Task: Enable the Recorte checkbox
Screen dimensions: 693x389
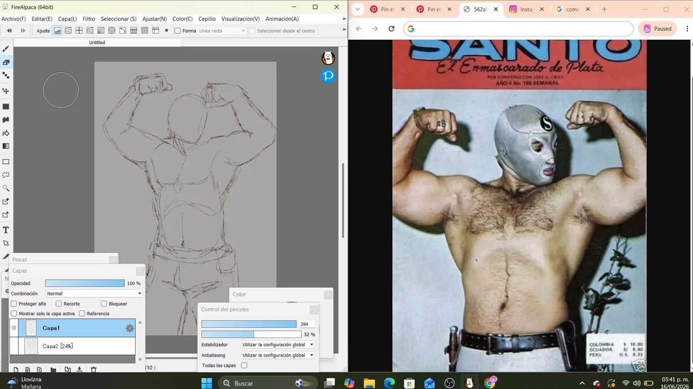Action: click(x=58, y=303)
